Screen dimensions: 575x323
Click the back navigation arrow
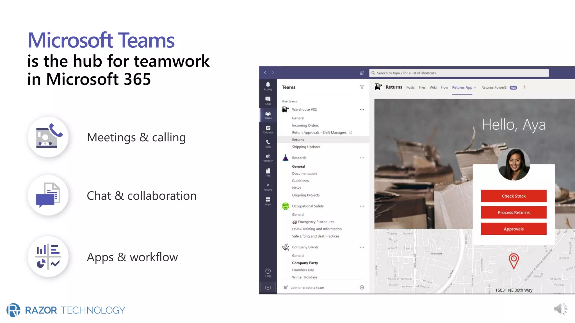click(265, 73)
